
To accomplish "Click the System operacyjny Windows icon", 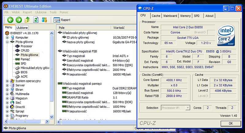I will click(12, 81).
